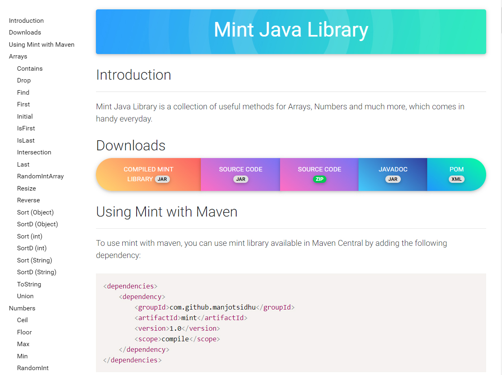Go to Max method entry
This screenshot has width=502, height=375.
click(23, 344)
